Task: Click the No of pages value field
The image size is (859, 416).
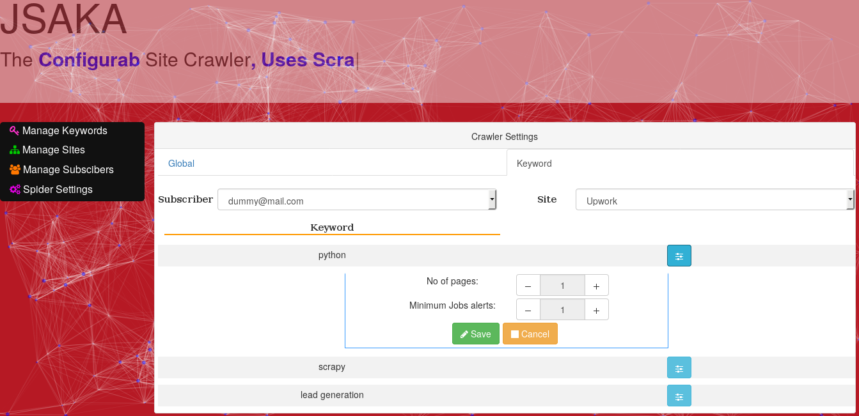Action: pyautogui.click(x=562, y=286)
